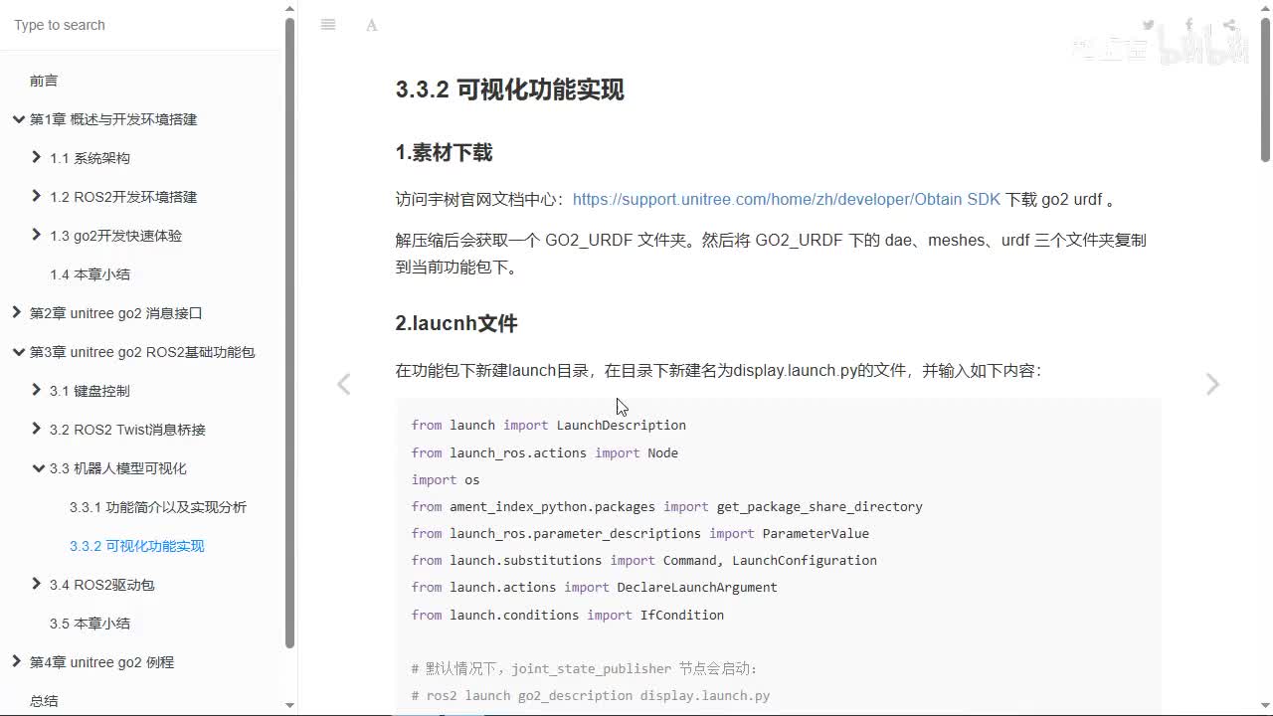
Task: Expand the 第2章 unitree go2 消息接口 chapter
Action: [x=17, y=312]
